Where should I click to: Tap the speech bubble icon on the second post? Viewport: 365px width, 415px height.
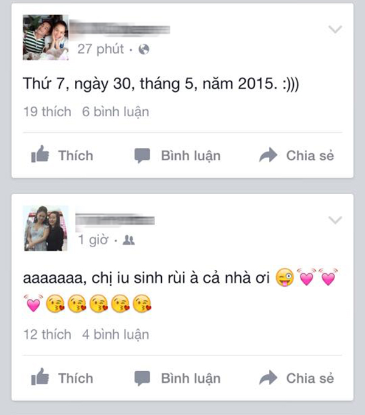click(142, 378)
